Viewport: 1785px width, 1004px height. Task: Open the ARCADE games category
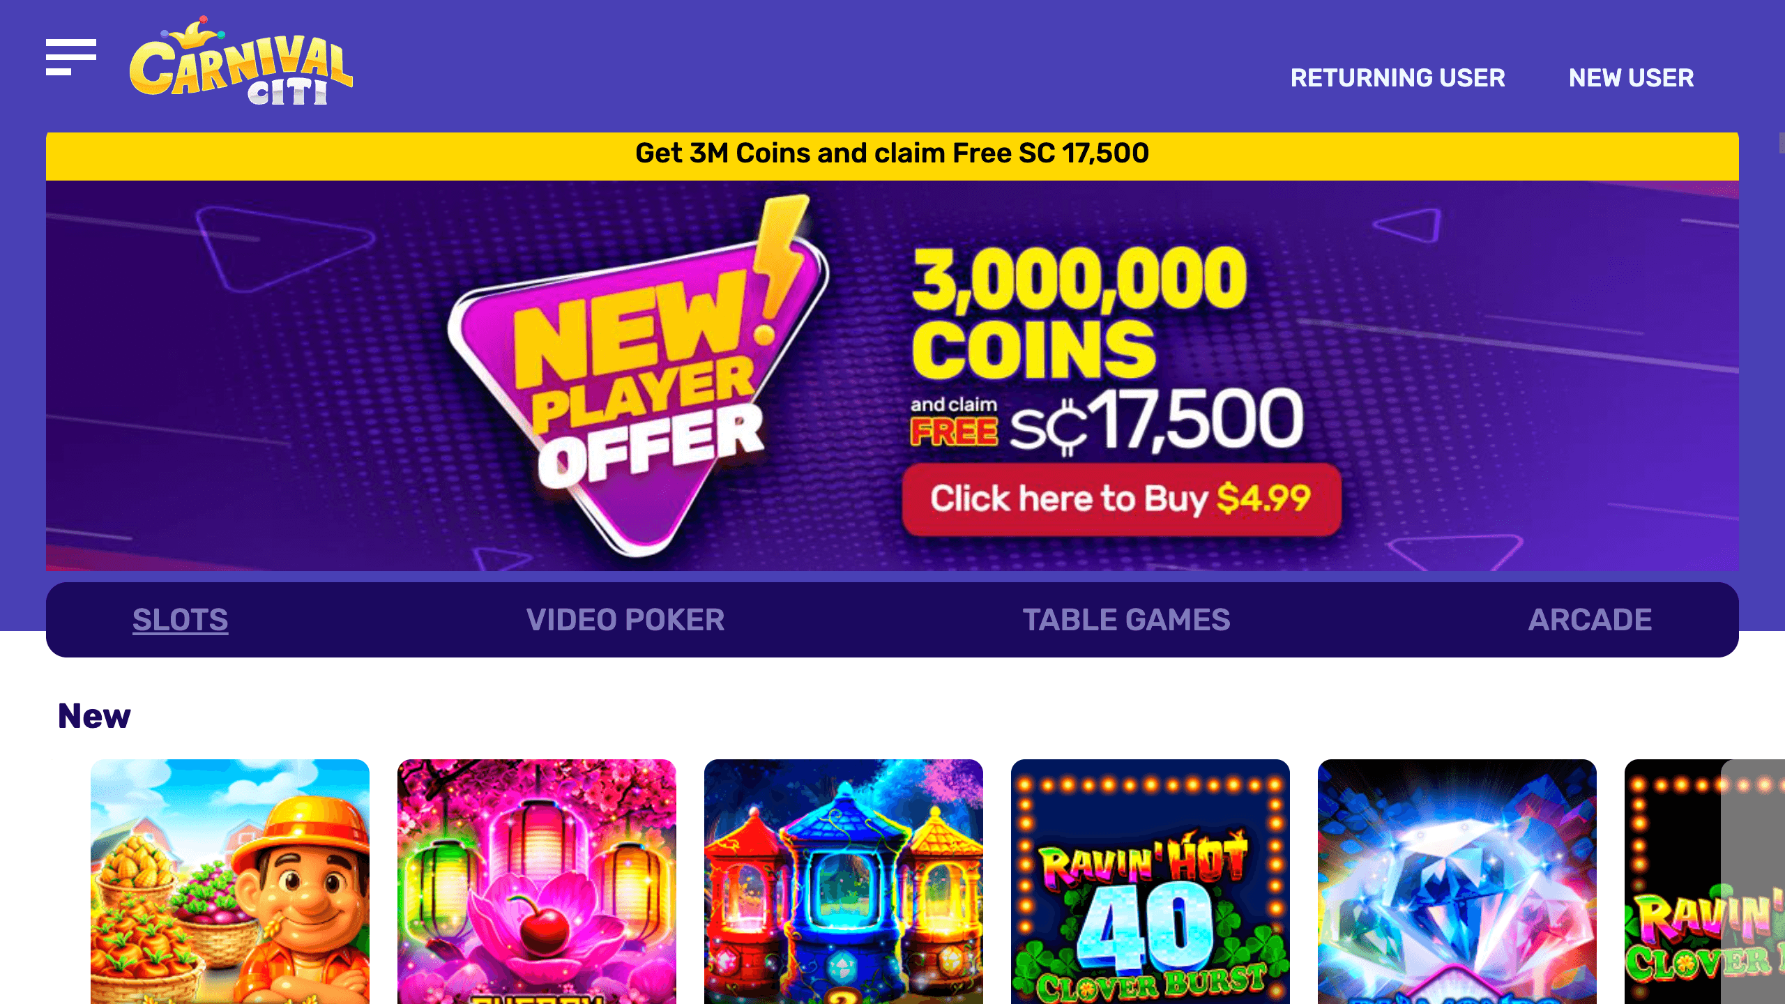click(1590, 619)
